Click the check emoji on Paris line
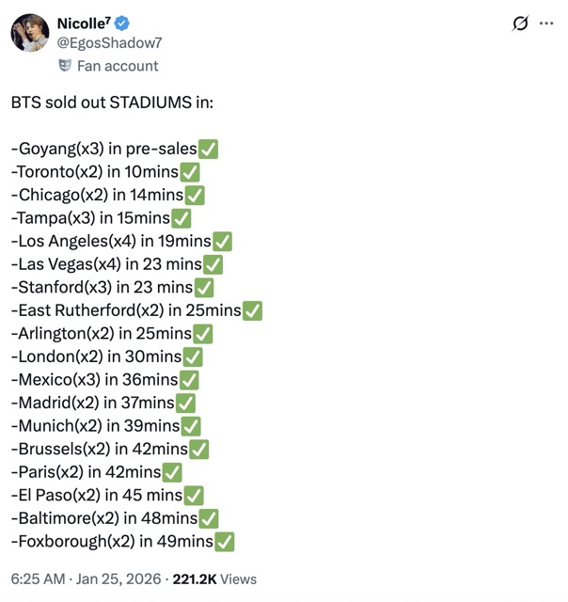The height and width of the screenshot is (602, 568). [x=172, y=472]
